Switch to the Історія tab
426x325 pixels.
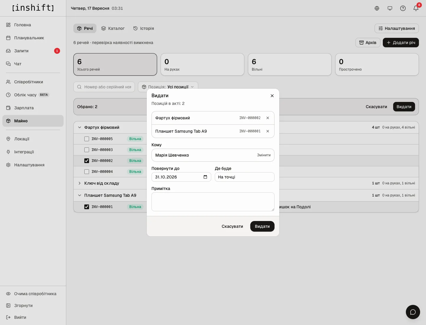143,28
